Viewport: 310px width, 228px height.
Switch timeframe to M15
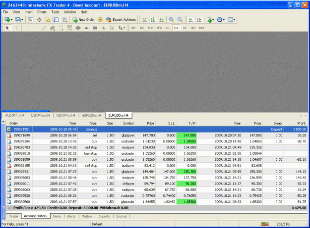click(x=151, y=28)
